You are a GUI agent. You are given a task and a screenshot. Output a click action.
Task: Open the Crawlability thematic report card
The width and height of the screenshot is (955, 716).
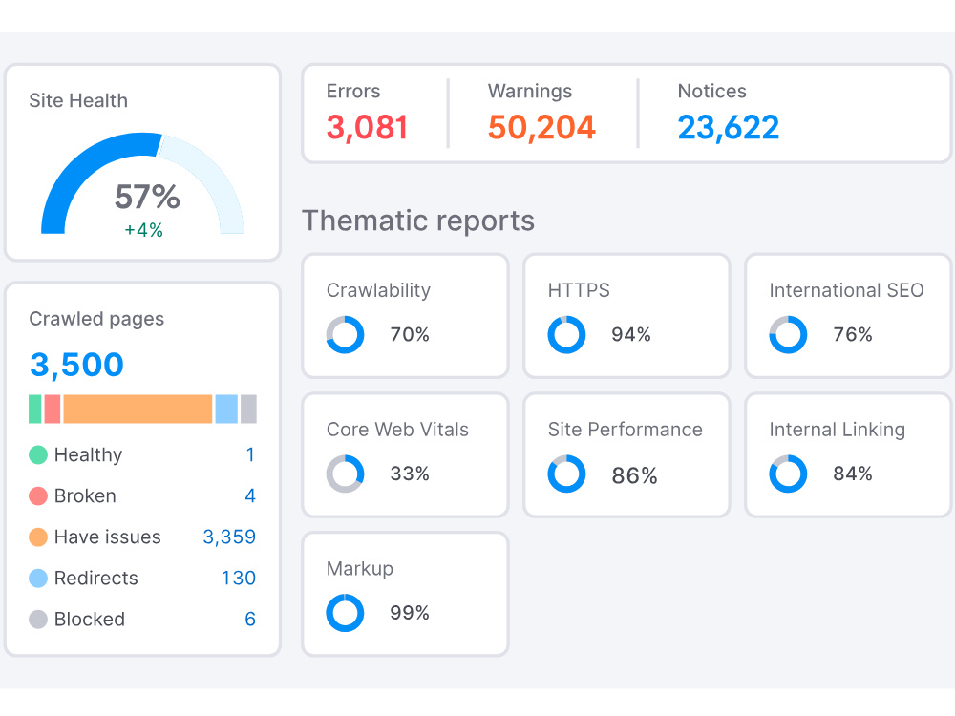coord(406,316)
